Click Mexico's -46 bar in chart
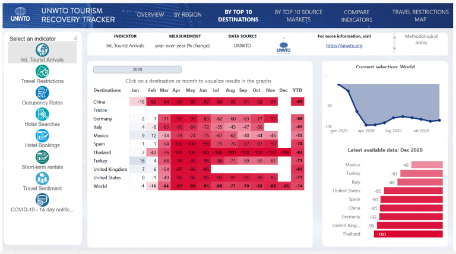This screenshot has height=254, width=456. pyautogui.click(x=427, y=165)
